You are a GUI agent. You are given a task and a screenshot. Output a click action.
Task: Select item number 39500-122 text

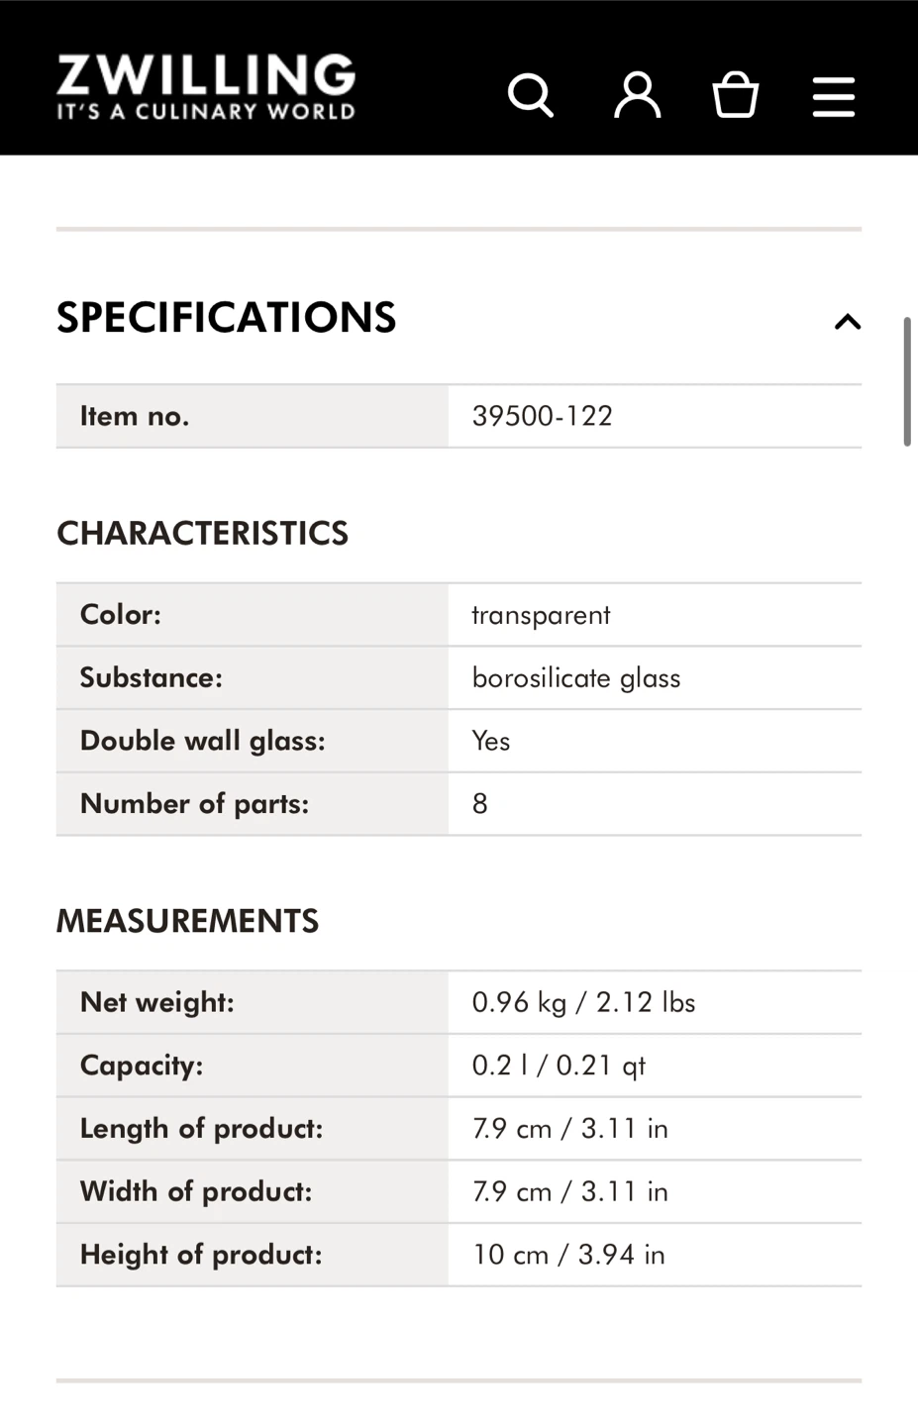coord(542,416)
